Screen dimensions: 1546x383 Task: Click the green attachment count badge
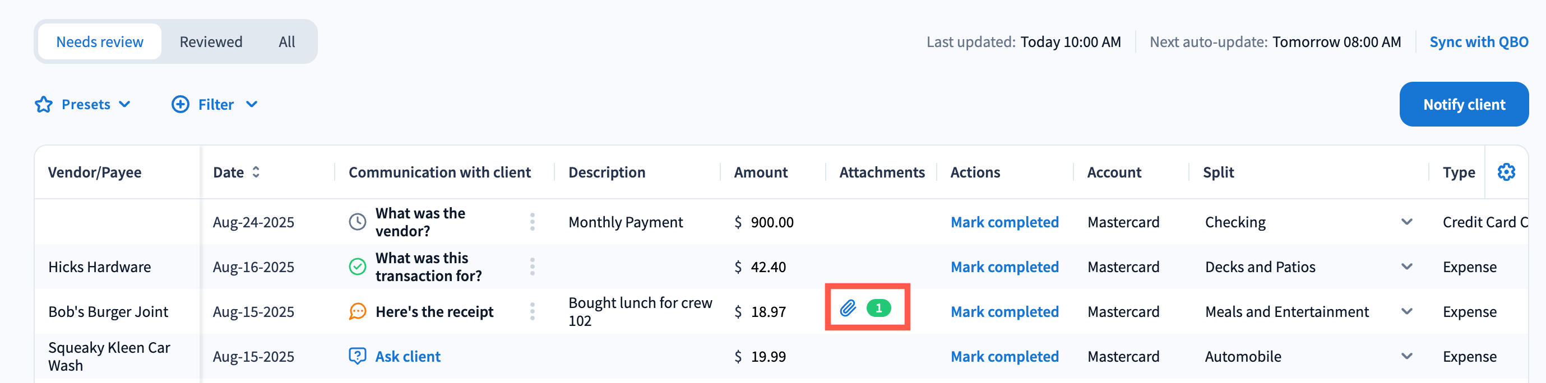pos(878,308)
